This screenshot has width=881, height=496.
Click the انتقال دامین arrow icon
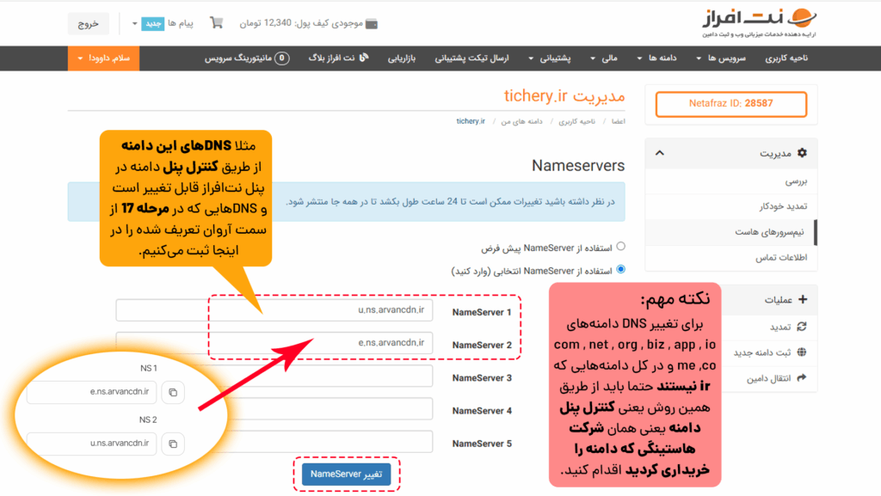[802, 378]
